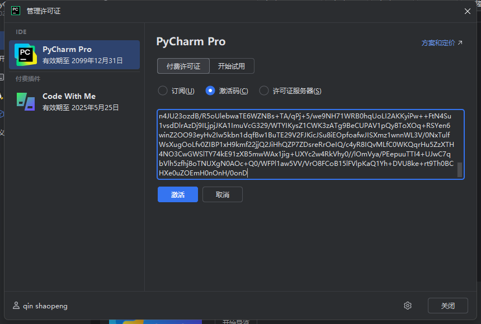
Task: Switch to the 开始试用 tab
Action: pyautogui.click(x=232, y=66)
